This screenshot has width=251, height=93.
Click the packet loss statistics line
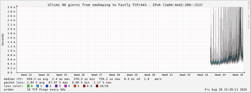[58, 83]
